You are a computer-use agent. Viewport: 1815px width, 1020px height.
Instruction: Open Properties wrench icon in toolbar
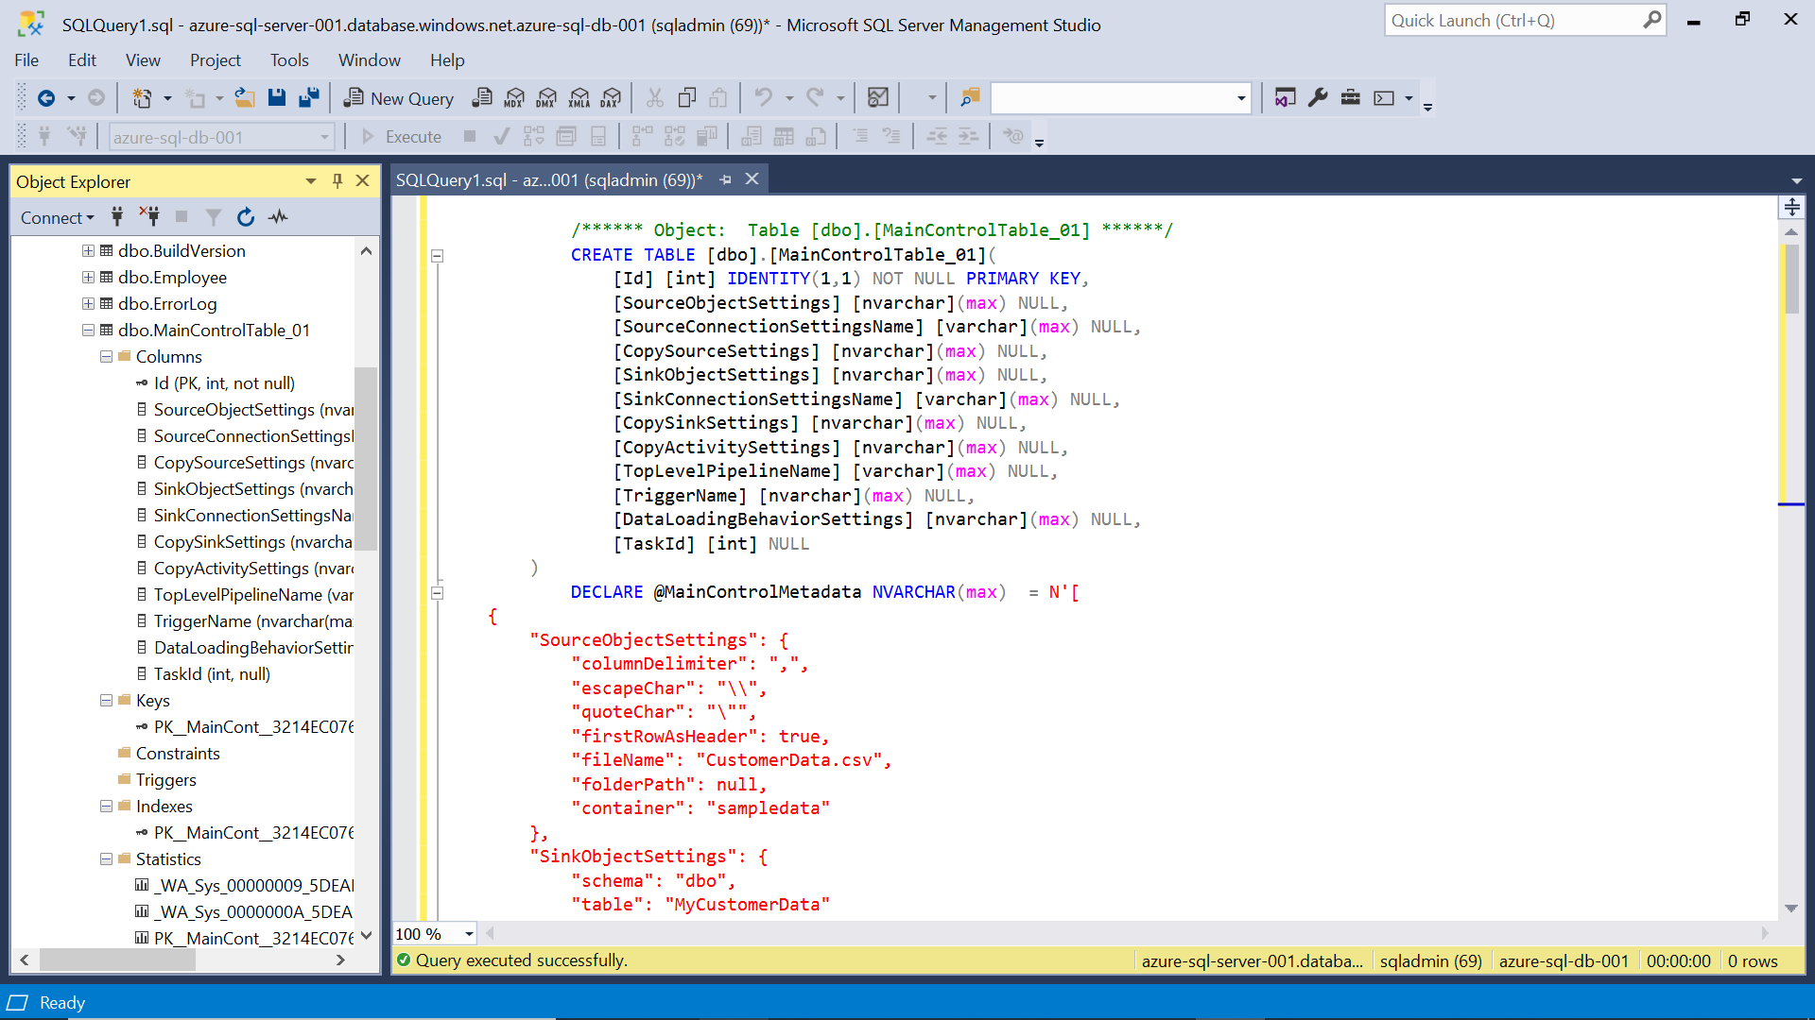click(1318, 97)
